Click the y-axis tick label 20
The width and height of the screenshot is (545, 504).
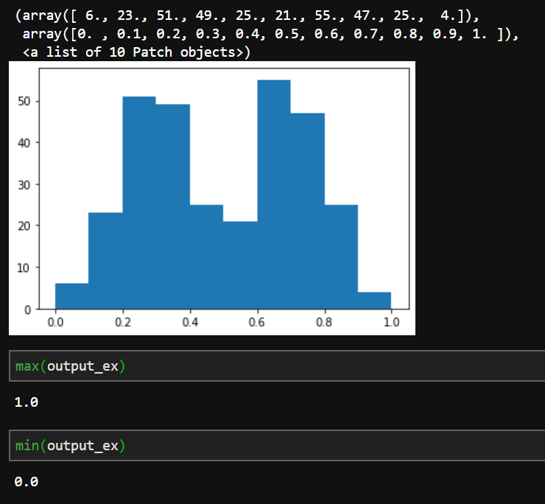coord(24,226)
